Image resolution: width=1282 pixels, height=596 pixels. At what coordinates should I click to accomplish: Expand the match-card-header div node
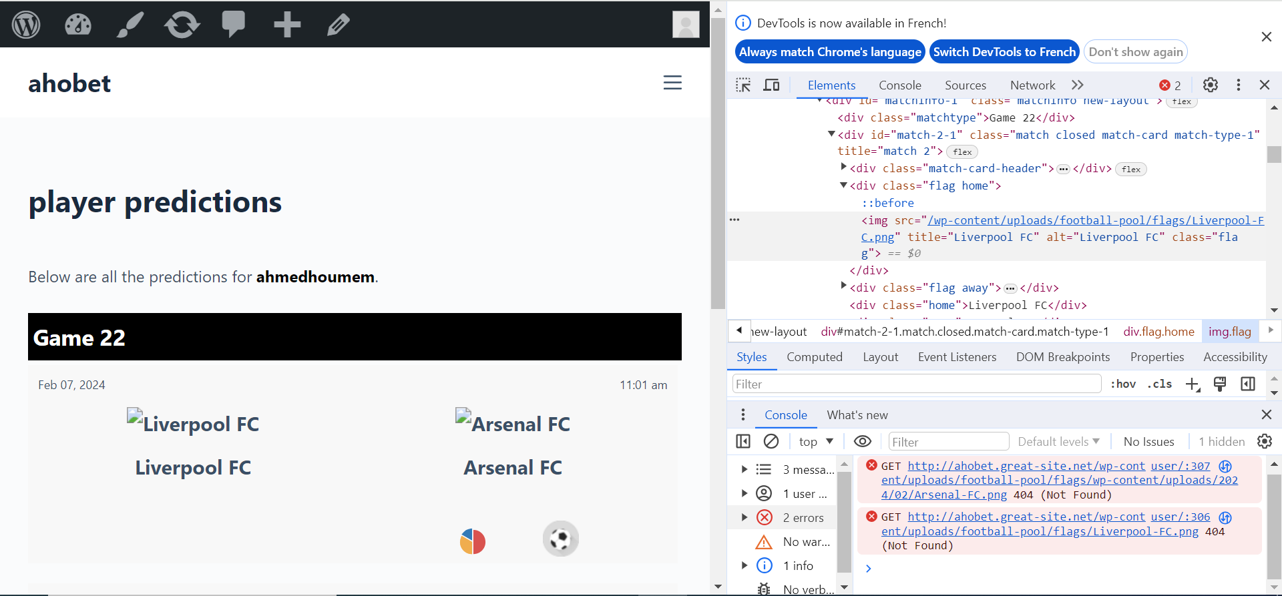pos(843,168)
